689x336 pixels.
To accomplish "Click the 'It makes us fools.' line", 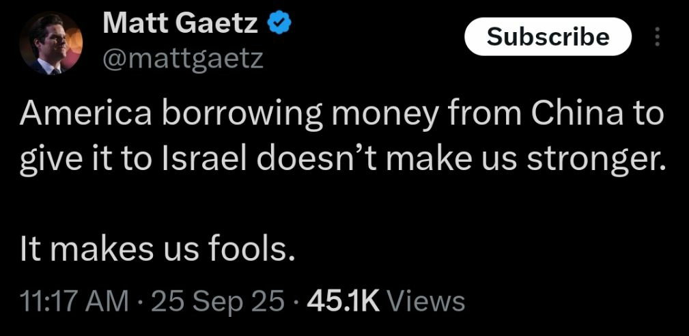I will coord(157,251).
